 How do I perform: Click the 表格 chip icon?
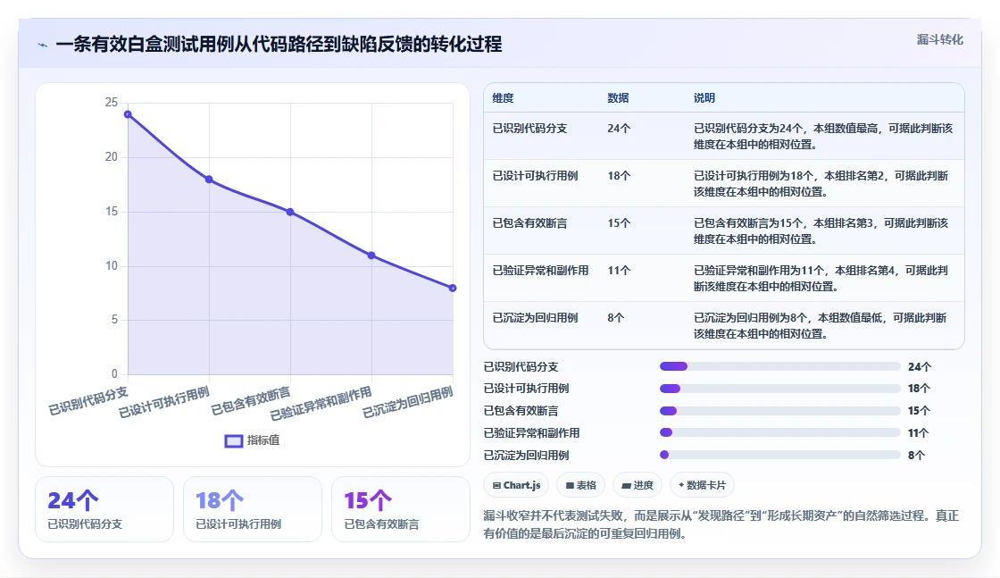[570, 485]
